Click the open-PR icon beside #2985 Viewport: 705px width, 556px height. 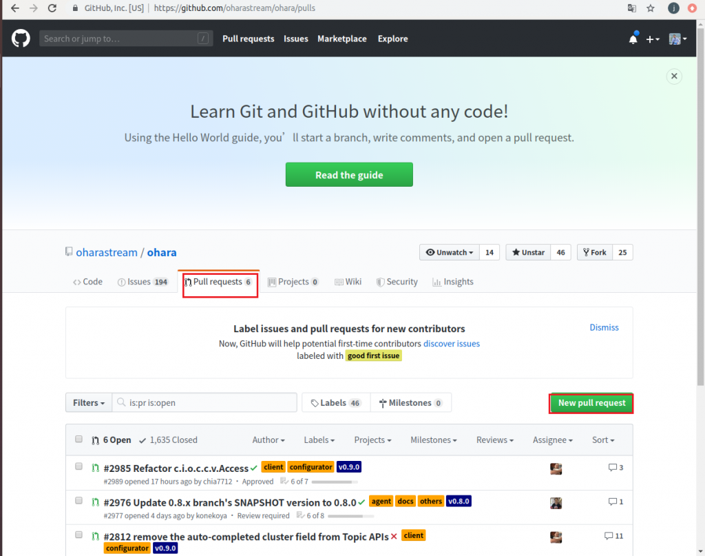tap(95, 468)
